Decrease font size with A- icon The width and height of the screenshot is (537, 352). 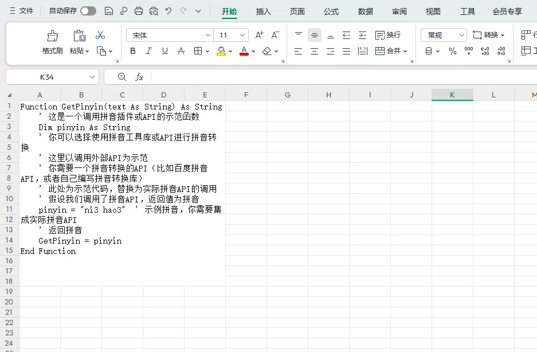pos(275,36)
